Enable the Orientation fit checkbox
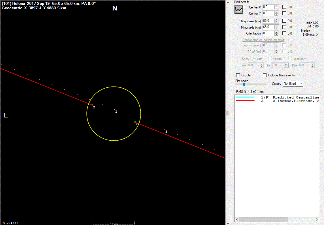324x225 pixels. tap(284, 33)
